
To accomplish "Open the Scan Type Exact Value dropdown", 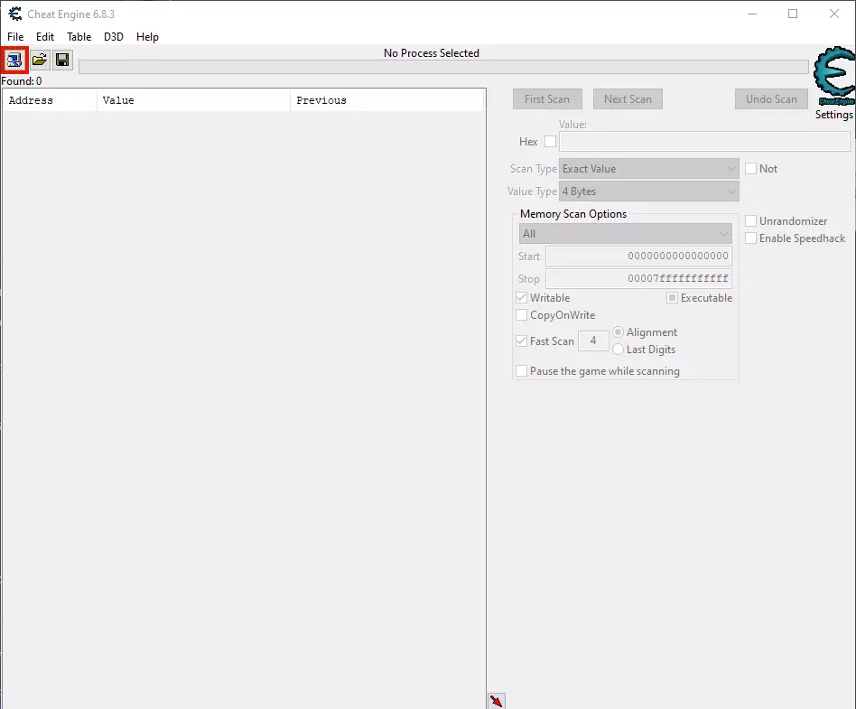I will 649,169.
